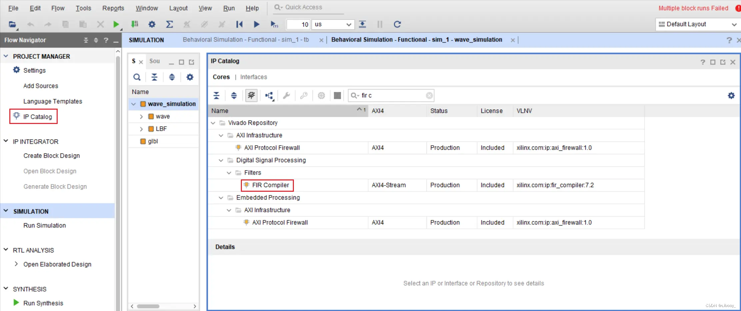The image size is (741, 311).
Task: Collapse Vivado Repository tree node
Action: [x=213, y=123]
